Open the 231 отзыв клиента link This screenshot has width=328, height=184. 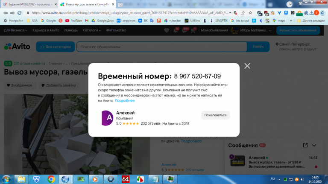pyautogui.click(x=29, y=63)
